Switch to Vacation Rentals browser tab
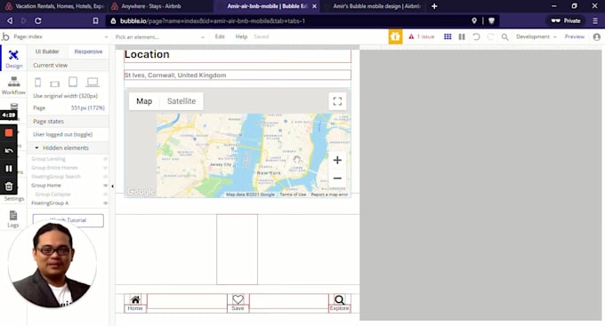The image size is (605, 326). click(53, 6)
